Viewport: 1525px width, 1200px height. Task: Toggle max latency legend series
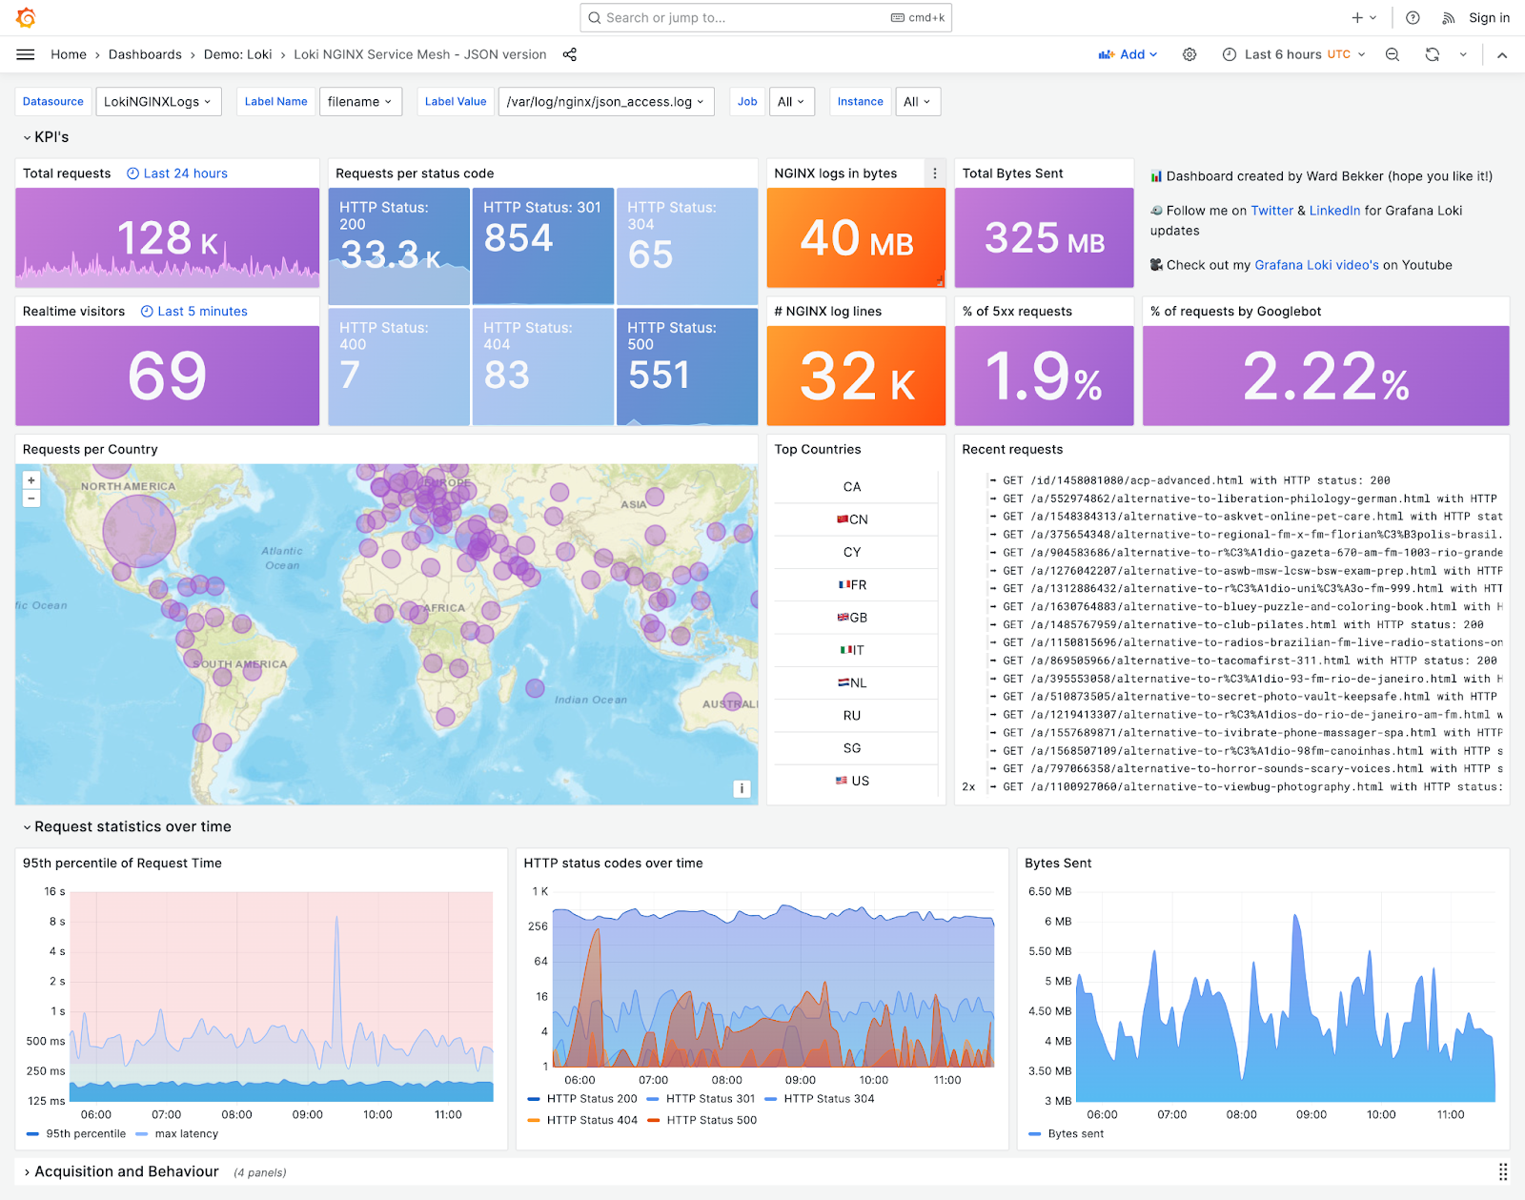click(186, 1133)
